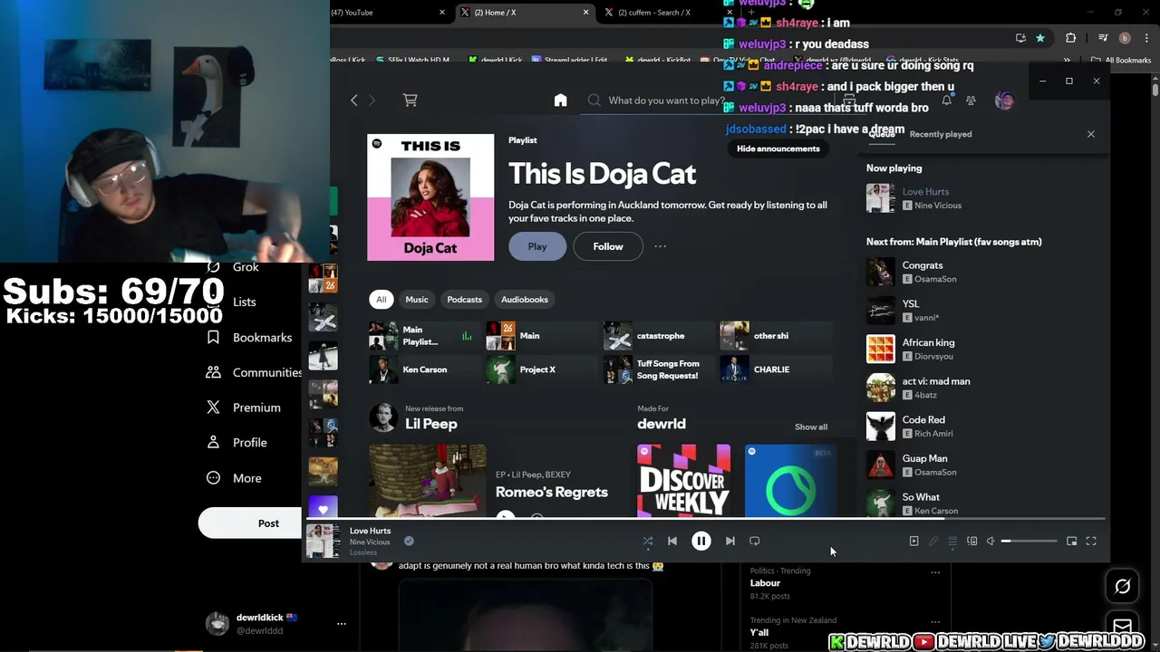Open the playlist more options menu

pos(660,246)
